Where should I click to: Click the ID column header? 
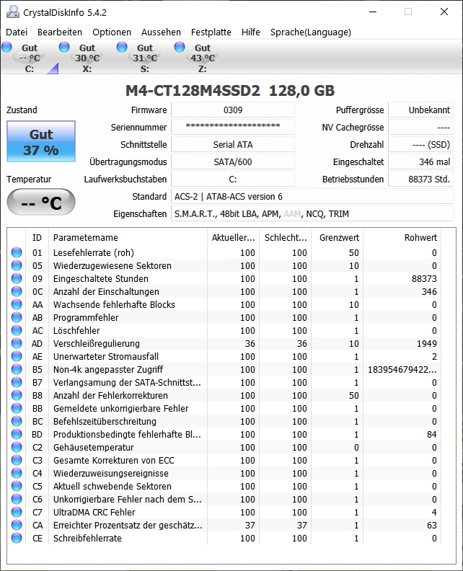pyautogui.click(x=38, y=237)
